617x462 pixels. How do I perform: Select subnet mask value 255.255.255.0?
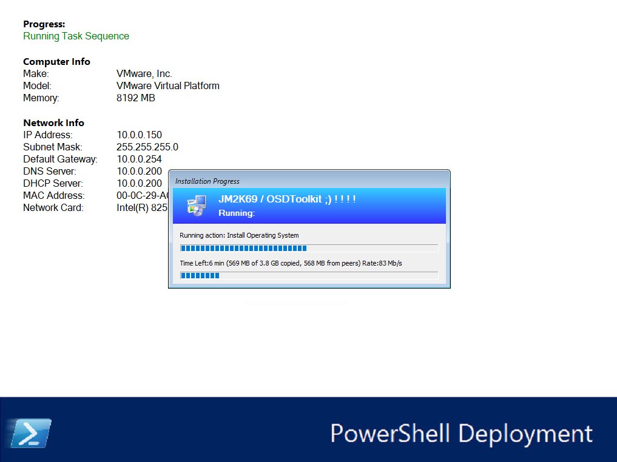pos(147,147)
